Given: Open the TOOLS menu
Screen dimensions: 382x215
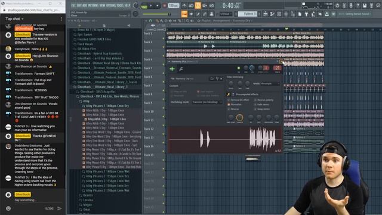Looking at the screenshot, I should point(120,5).
